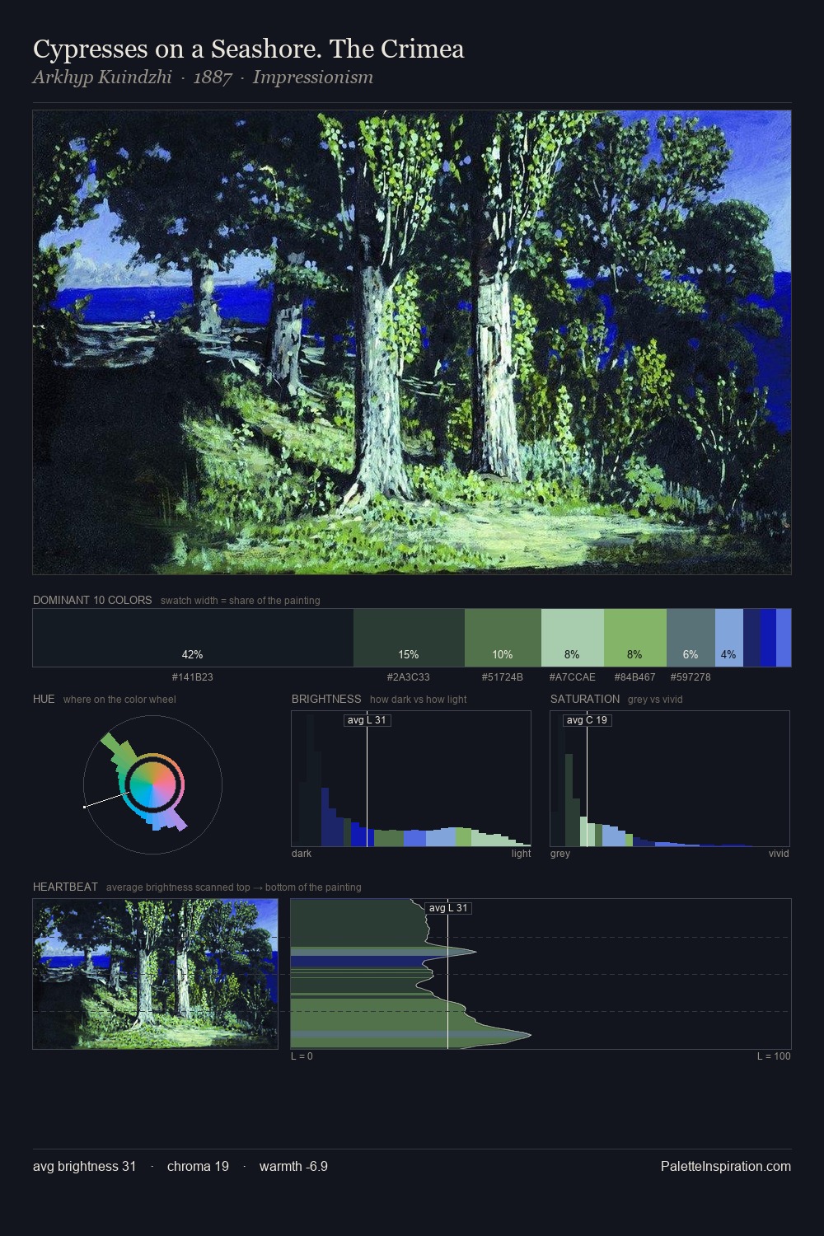Click the 'avg C 19' saturation label
The image size is (824, 1236).
coord(587,720)
